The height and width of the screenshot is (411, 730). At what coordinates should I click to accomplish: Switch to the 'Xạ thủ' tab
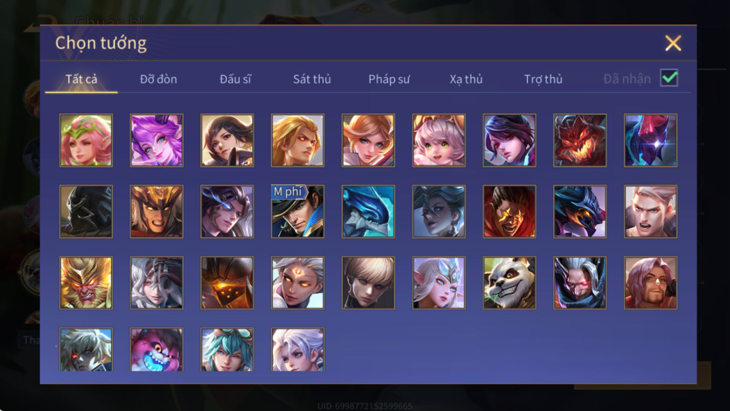pyautogui.click(x=466, y=79)
